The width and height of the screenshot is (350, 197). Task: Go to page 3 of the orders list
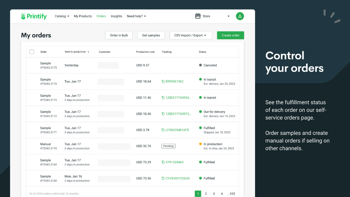214,193
